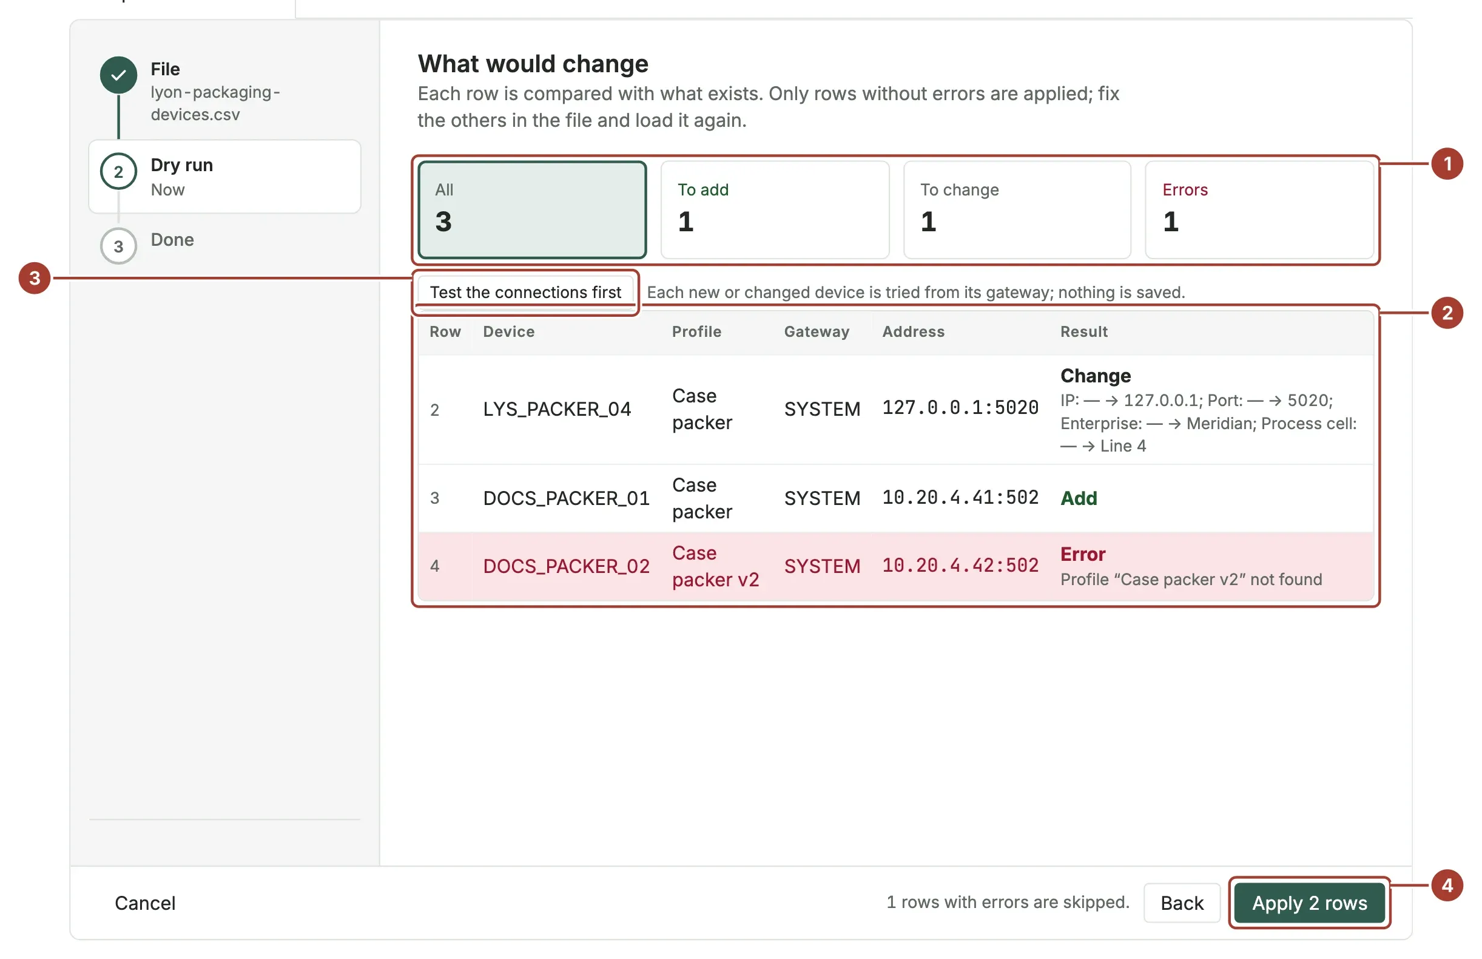Click the File step green checkmark icon

(118, 75)
